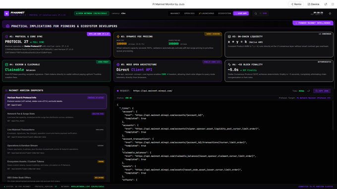The height and width of the screenshot is (189, 337).
Task: Click the Remix button
Action: tap(296, 4)
